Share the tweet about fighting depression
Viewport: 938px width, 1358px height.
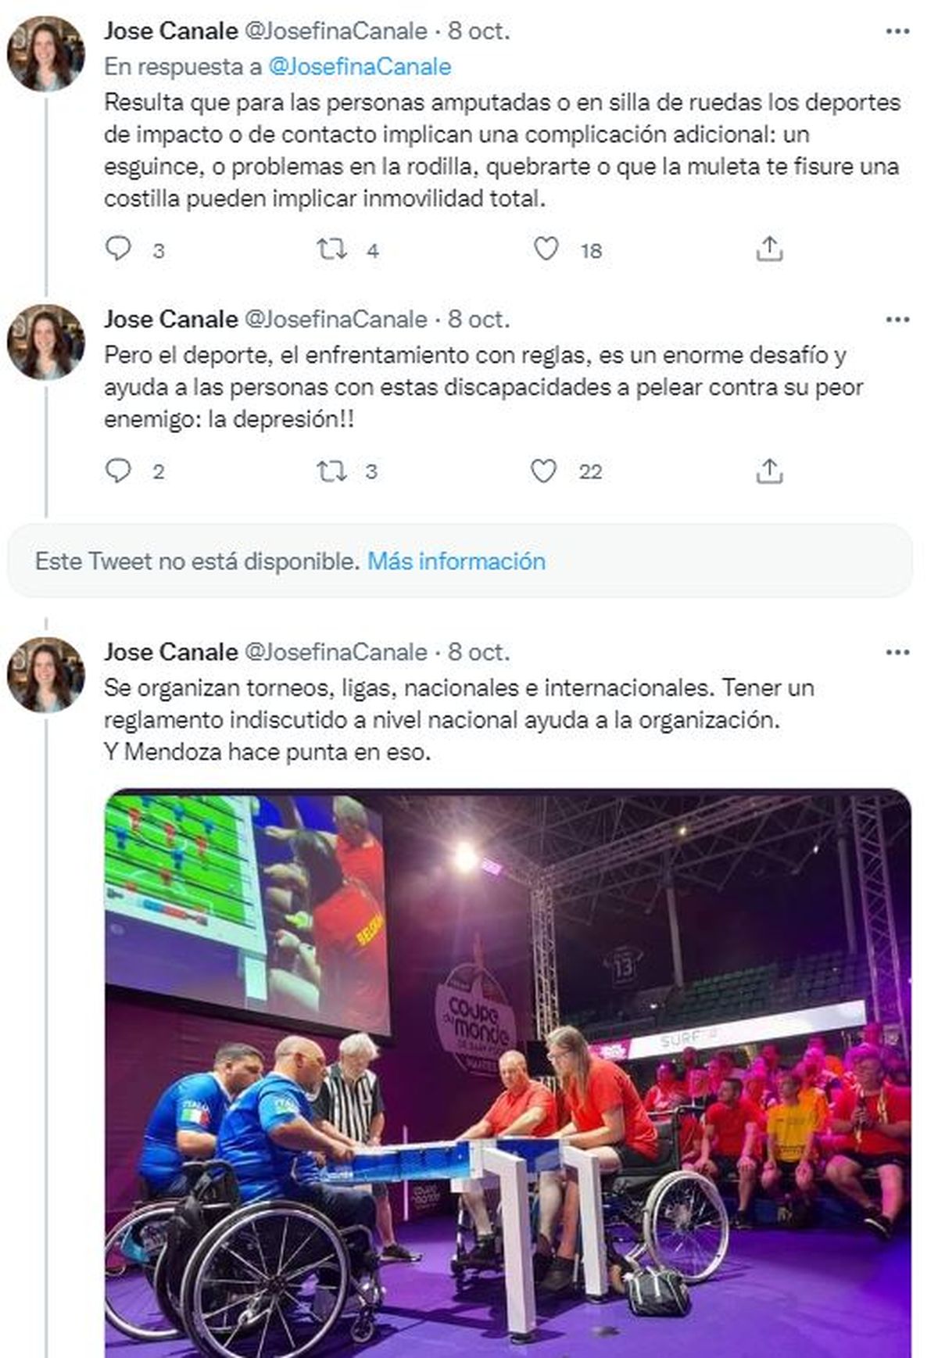coord(769,471)
